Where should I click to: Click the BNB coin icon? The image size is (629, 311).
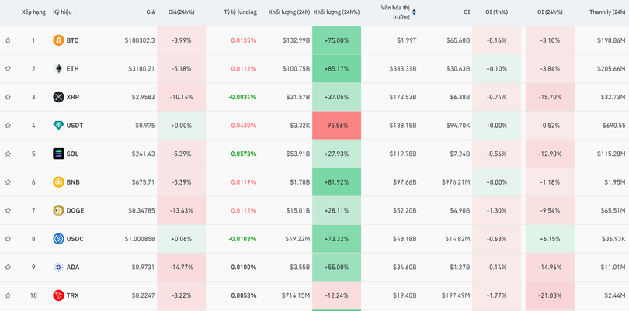(x=58, y=182)
